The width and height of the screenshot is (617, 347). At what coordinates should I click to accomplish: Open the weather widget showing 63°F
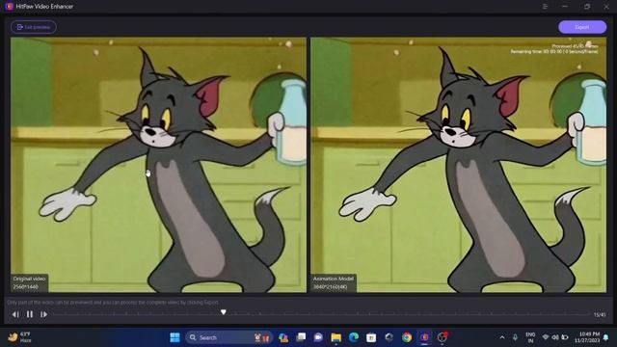pyautogui.click(x=20, y=337)
